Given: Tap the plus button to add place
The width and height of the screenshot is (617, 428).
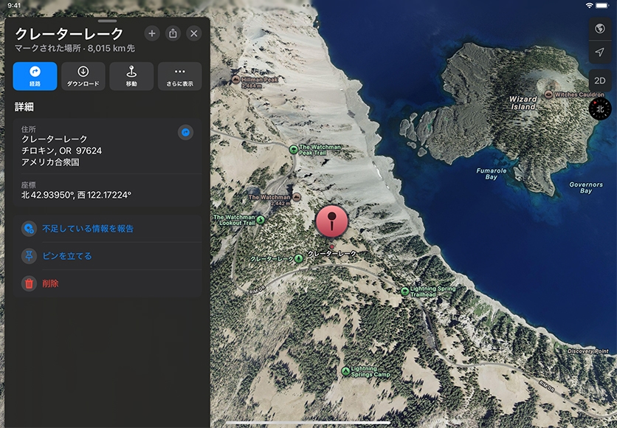Looking at the screenshot, I should point(151,33).
